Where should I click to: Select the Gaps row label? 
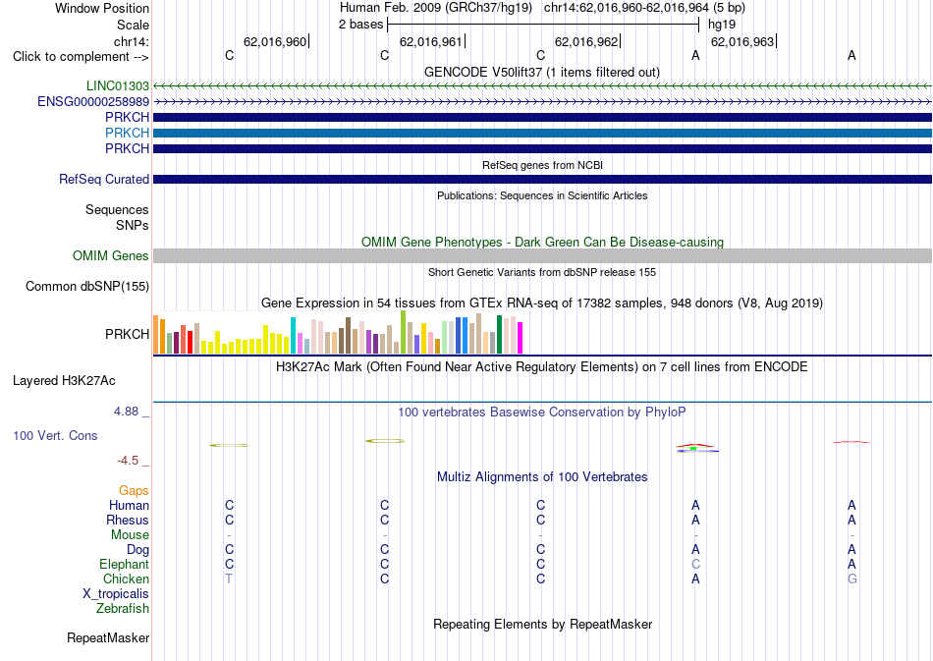(x=134, y=490)
